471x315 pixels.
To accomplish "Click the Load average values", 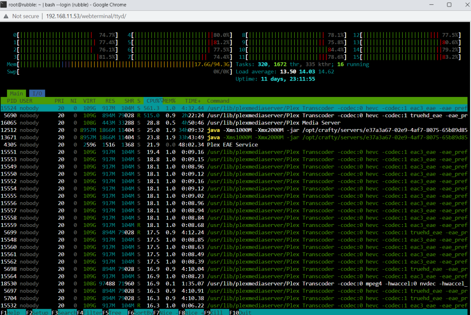I will pyautogui.click(x=307, y=72).
